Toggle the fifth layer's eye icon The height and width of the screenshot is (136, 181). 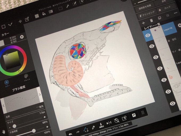(x=164, y=80)
